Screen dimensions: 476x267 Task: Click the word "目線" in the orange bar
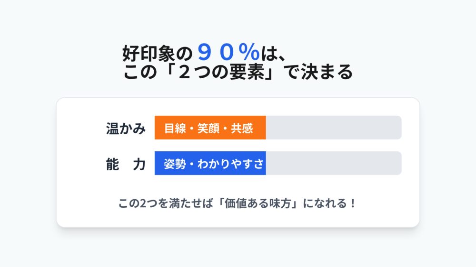[172, 128]
